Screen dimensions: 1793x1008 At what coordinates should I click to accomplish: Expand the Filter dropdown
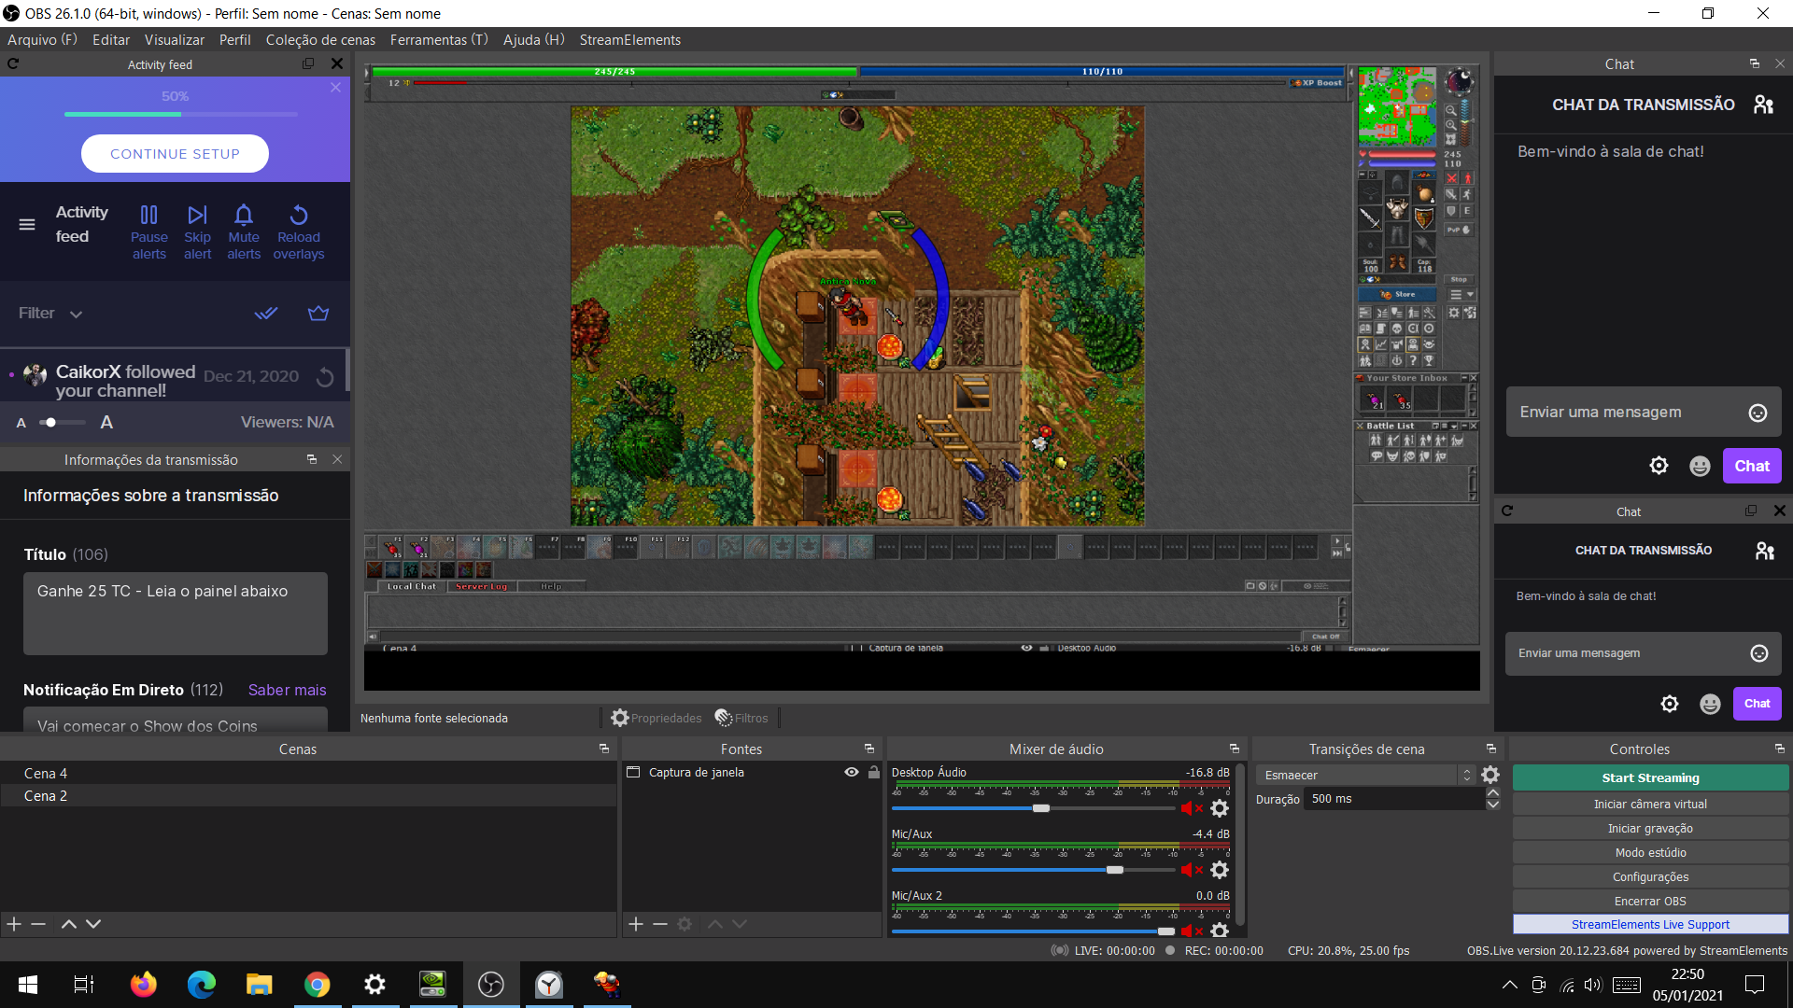pos(50,314)
